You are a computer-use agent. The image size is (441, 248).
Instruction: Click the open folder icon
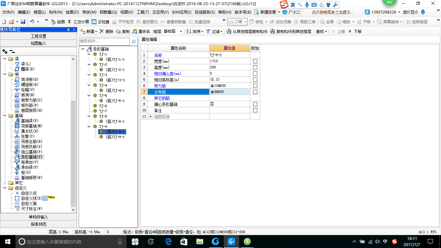tap(11, 22)
